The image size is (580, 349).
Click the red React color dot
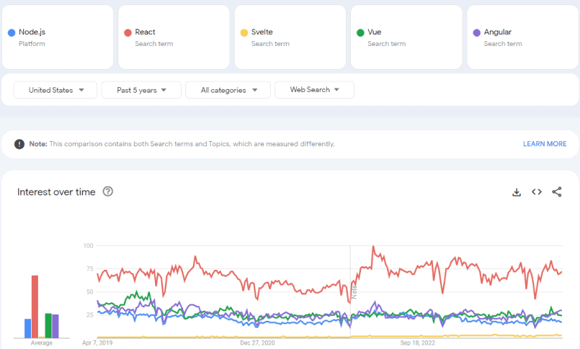tap(128, 32)
